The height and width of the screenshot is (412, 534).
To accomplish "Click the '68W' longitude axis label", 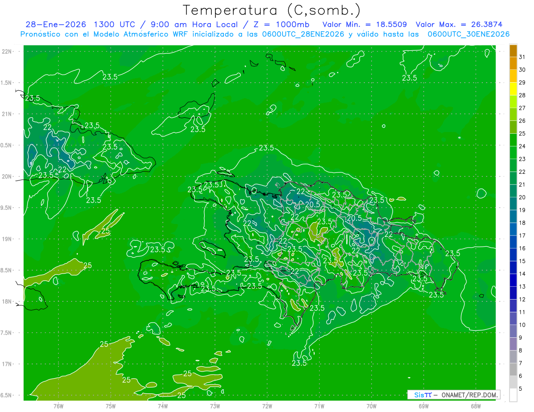I will (x=476, y=406).
